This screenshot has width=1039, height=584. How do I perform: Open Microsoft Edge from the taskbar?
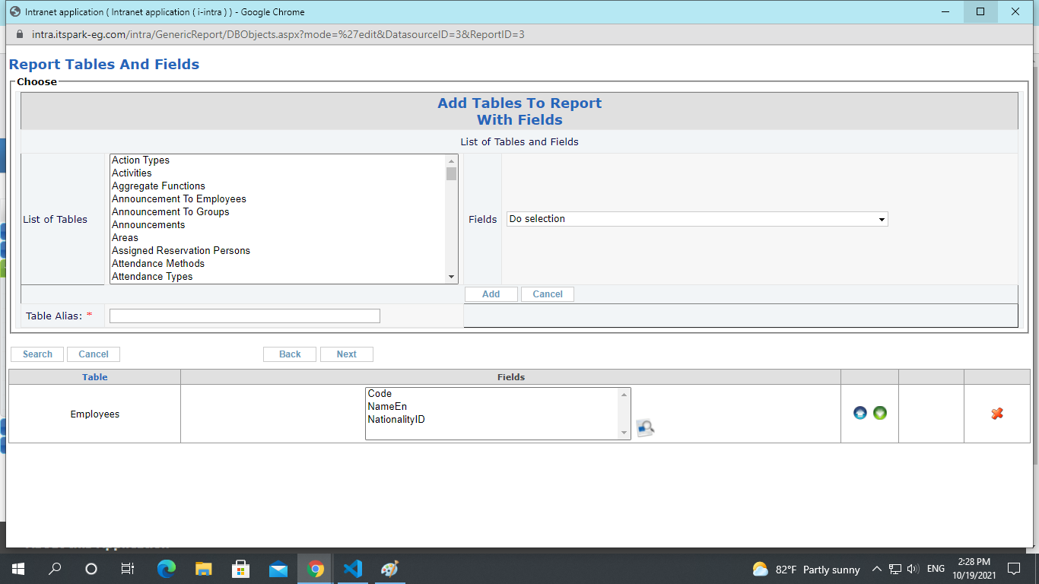[166, 569]
